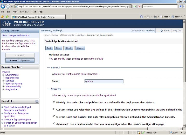Click the vertical scrollbar down arrow

coord(184,126)
